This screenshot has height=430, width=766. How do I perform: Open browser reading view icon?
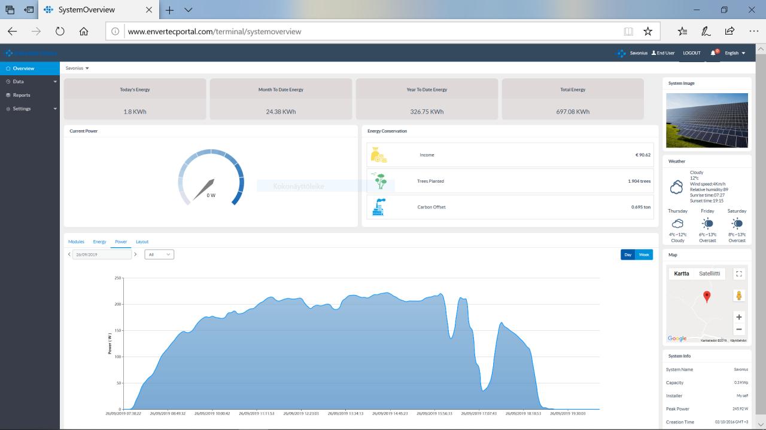(628, 32)
